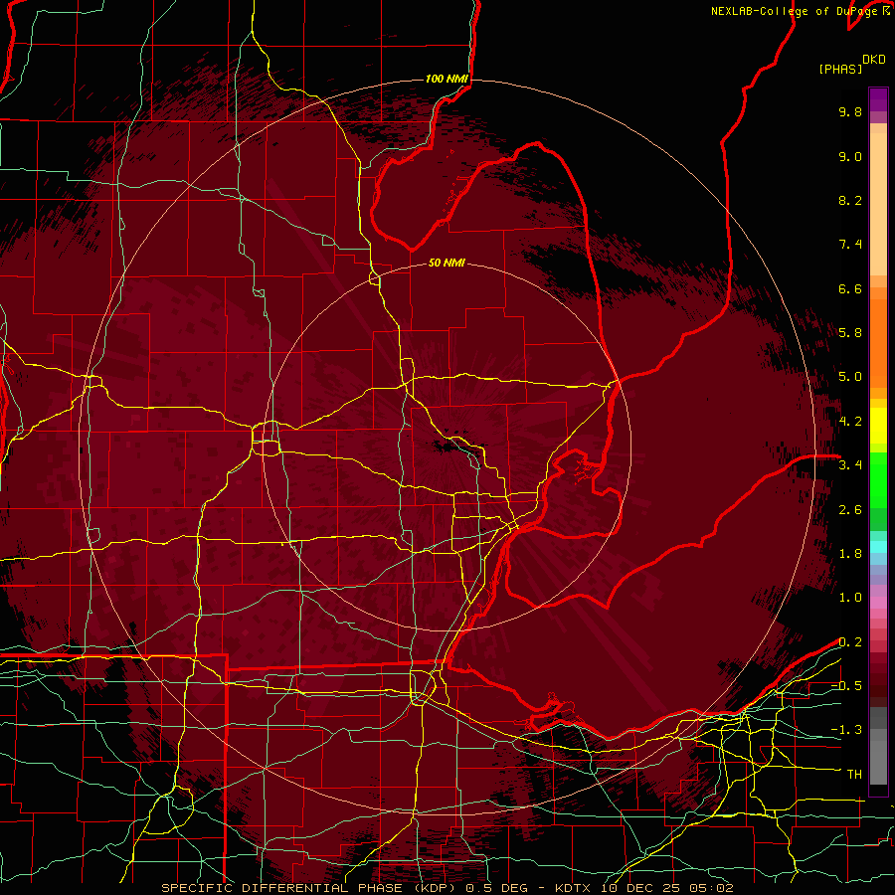Select the purple swatch atop the color scale

pyautogui.click(x=878, y=100)
